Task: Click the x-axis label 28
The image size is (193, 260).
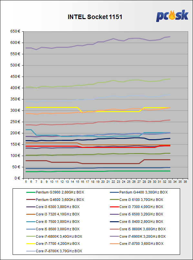Action: (x=144, y=182)
